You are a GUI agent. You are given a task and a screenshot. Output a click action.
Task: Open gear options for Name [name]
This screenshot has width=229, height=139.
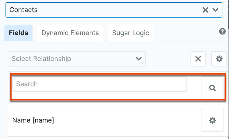point(212,120)
